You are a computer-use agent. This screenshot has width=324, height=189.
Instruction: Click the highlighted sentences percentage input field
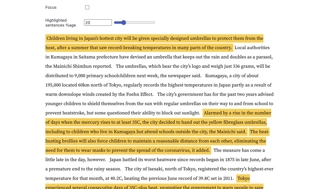98,23
